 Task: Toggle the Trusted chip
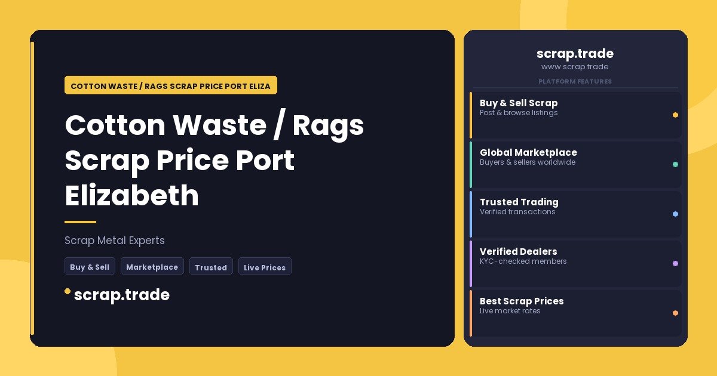[x=211, y=267]
